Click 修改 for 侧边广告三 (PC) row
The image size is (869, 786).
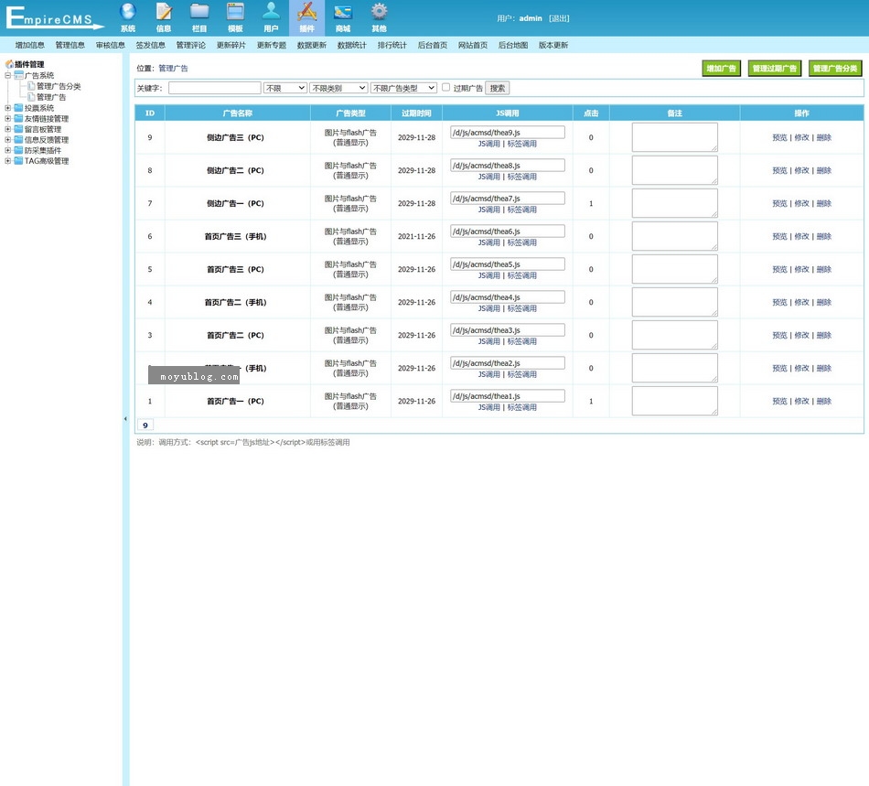[802, 137]
